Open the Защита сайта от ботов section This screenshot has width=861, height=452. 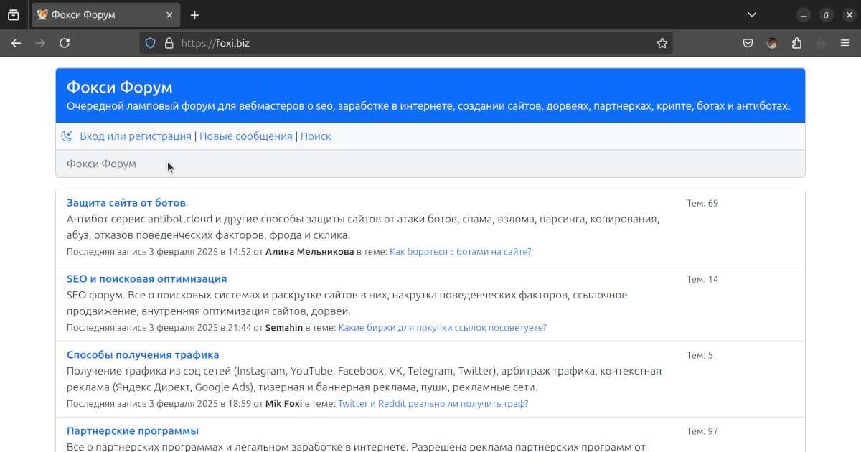point(126,203)
